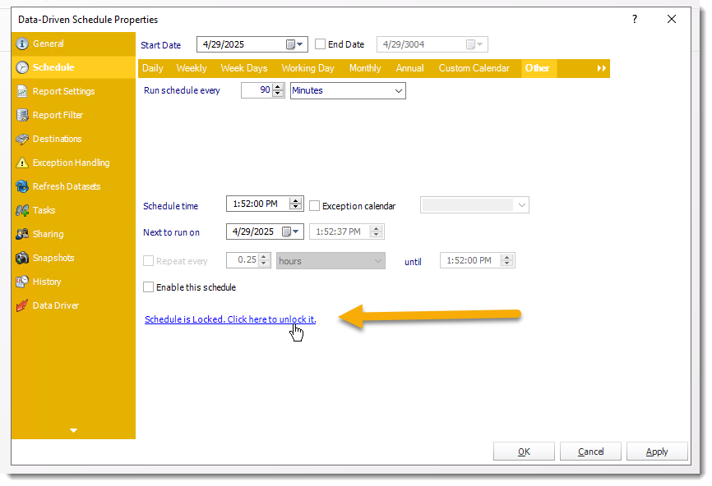Show more tabs with double arrow

(601, 68)
